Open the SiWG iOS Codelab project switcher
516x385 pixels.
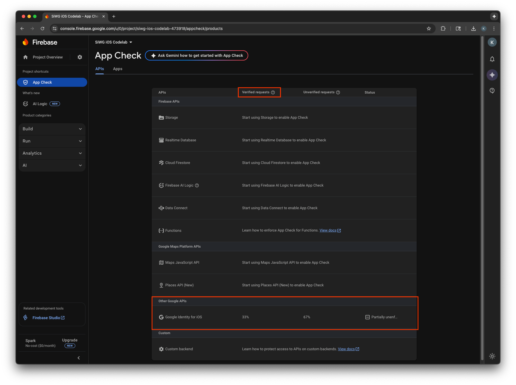point(113,42)
